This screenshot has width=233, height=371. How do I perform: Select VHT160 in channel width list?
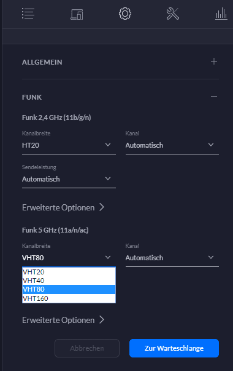69,298
